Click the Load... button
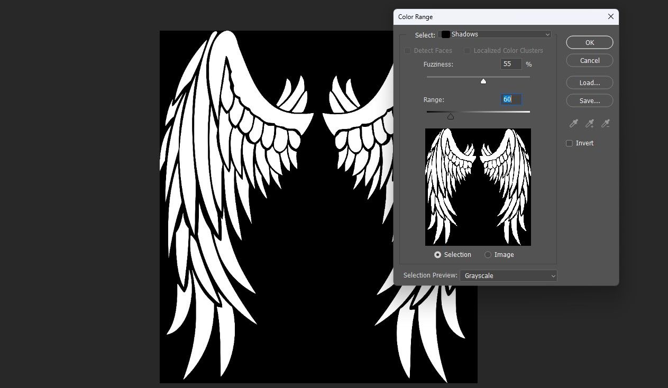The width and height of the screenshot is (668, 388). point(589,82)
